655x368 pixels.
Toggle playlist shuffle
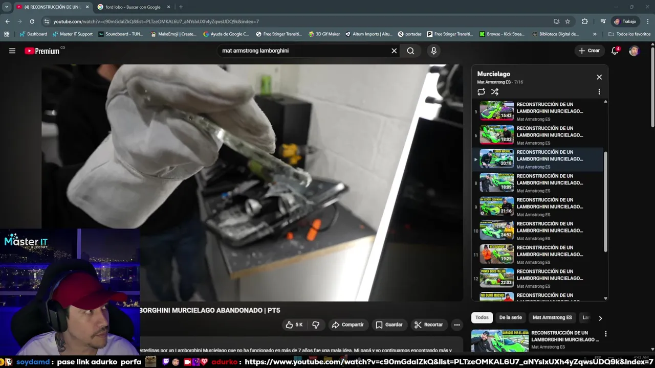tap(495, 92)
